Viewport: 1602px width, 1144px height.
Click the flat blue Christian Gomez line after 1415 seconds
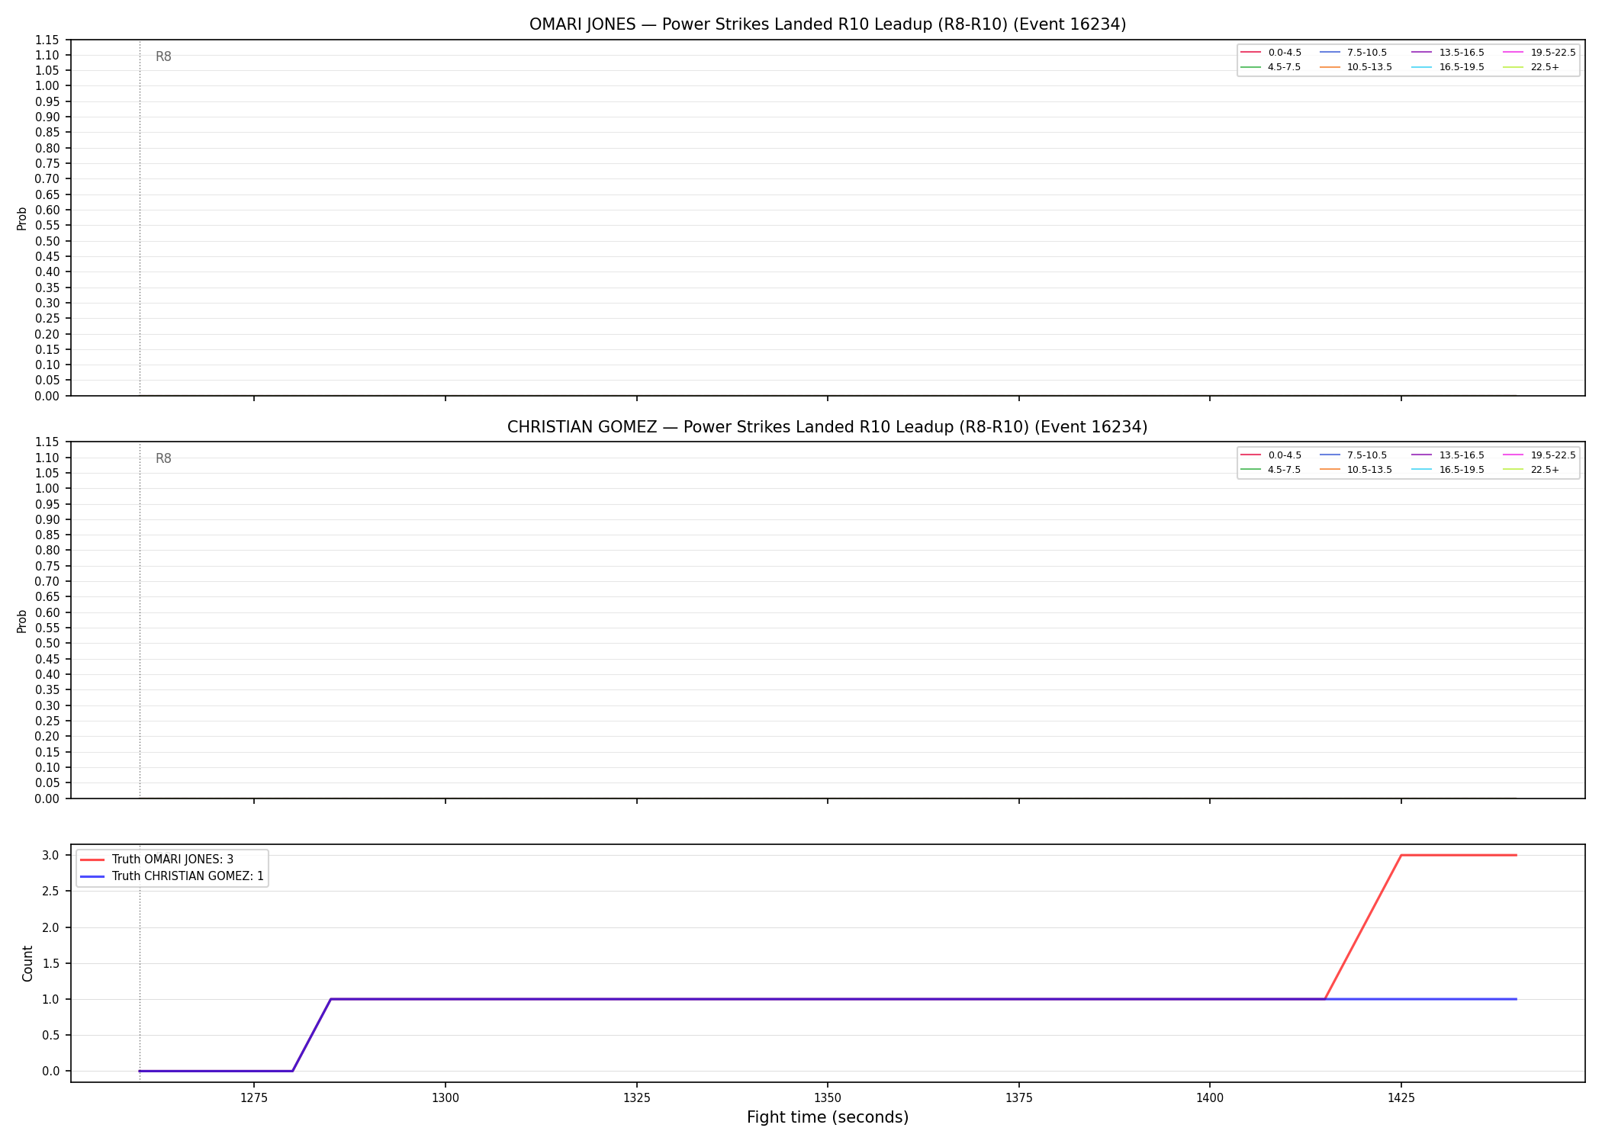[1420, 999]
